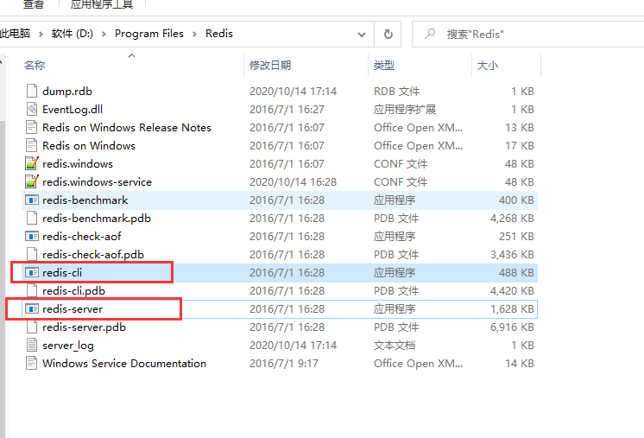Select the redis-benchmark.pdb file name
Image resolution: width=644 pixels, height=438 pixels.
tap(97, 219)
